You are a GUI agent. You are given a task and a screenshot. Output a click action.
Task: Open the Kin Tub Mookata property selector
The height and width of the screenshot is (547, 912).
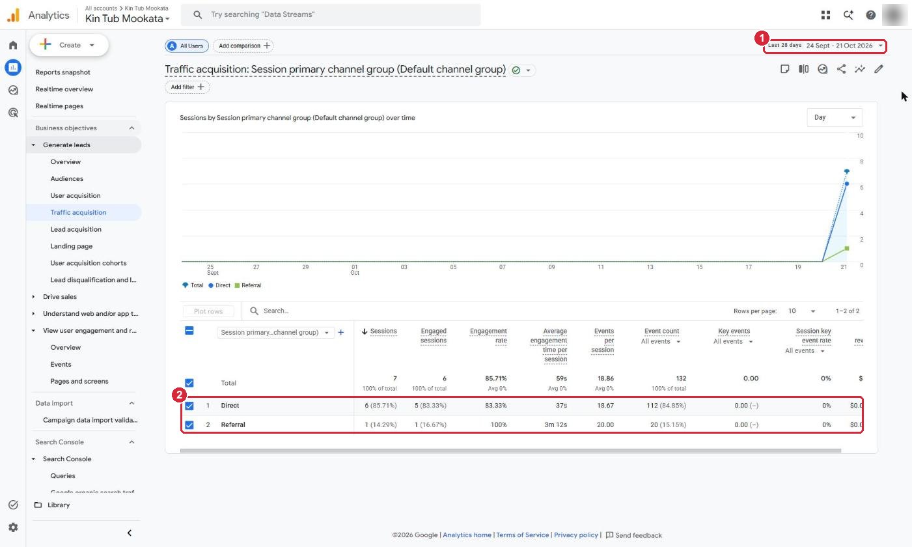128,18
